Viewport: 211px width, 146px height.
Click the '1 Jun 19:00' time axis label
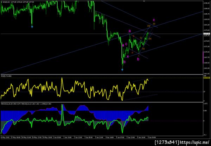[67, 138]
